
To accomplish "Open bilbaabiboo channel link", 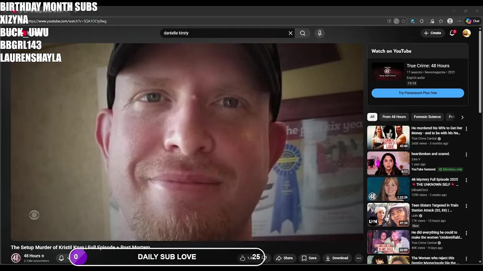I will click(x=420, y=190).
